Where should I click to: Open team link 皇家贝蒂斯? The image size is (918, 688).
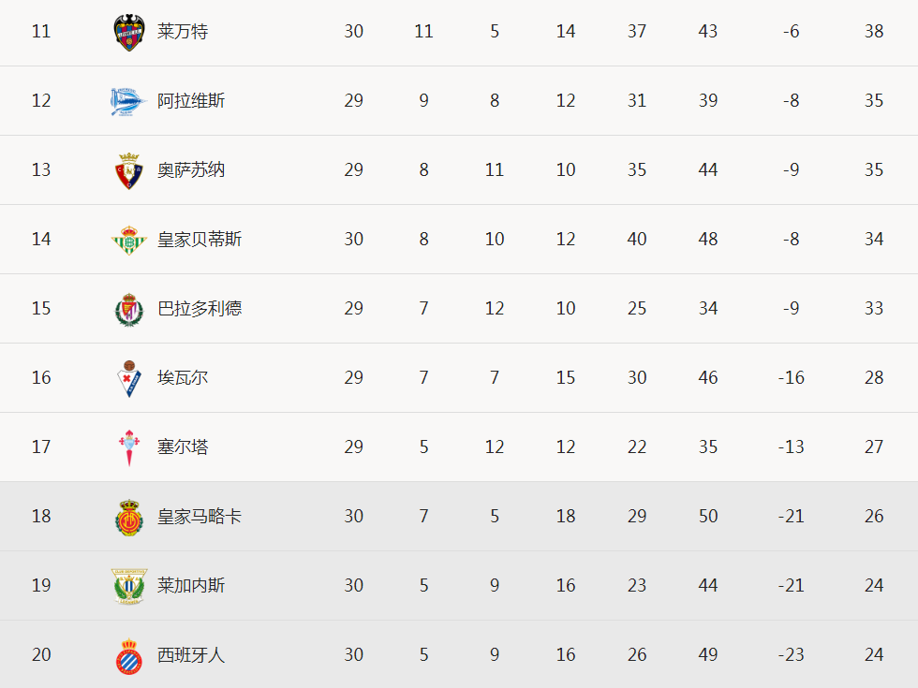tap(200, 239)
